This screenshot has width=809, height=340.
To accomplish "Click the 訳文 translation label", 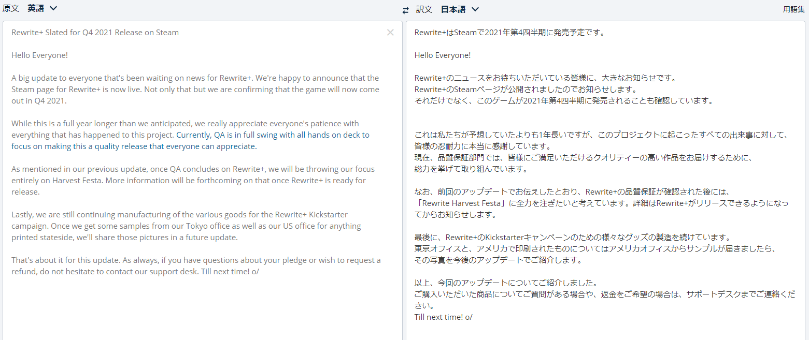I will click(424, 9).
